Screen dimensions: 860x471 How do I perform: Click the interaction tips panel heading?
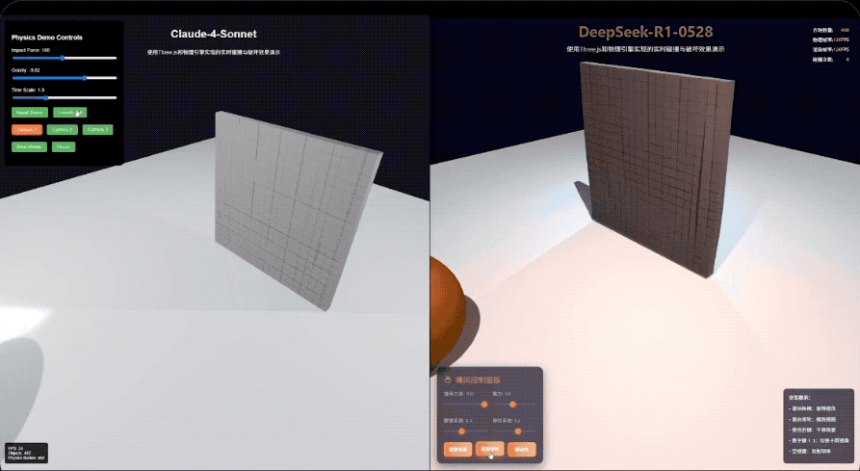point(799,398)
